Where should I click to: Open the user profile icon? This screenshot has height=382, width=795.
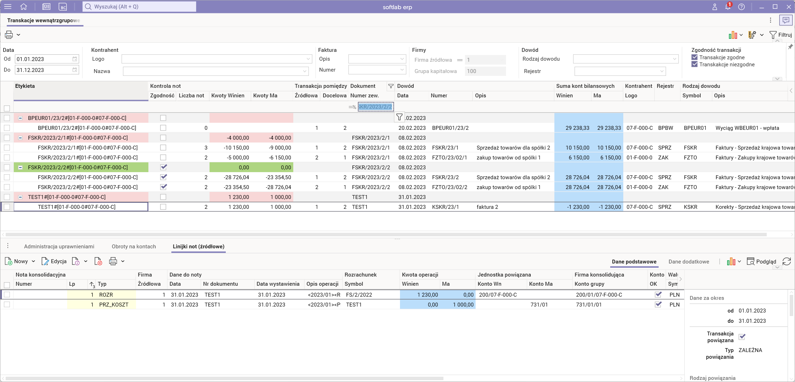(714, 7)
